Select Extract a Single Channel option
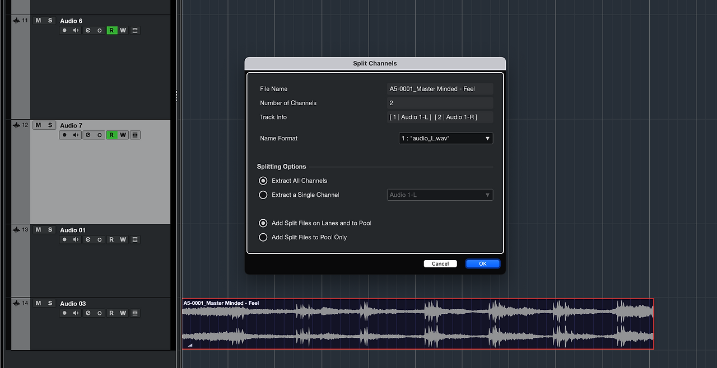717x368 pixels. [x=263, y=195]
